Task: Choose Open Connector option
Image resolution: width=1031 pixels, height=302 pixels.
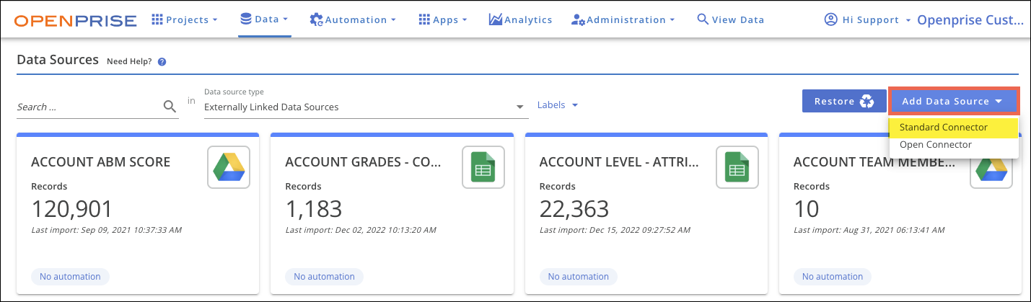Action: click(x=935, y=145)
